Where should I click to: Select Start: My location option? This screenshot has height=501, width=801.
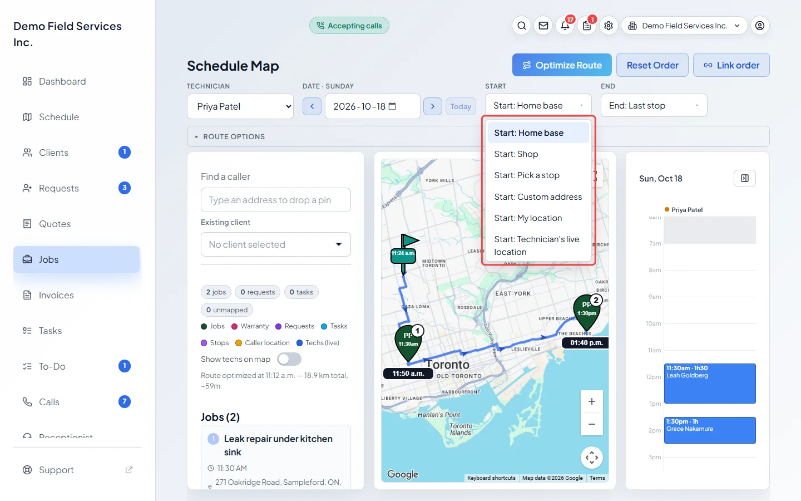click(x=538, y=218)
